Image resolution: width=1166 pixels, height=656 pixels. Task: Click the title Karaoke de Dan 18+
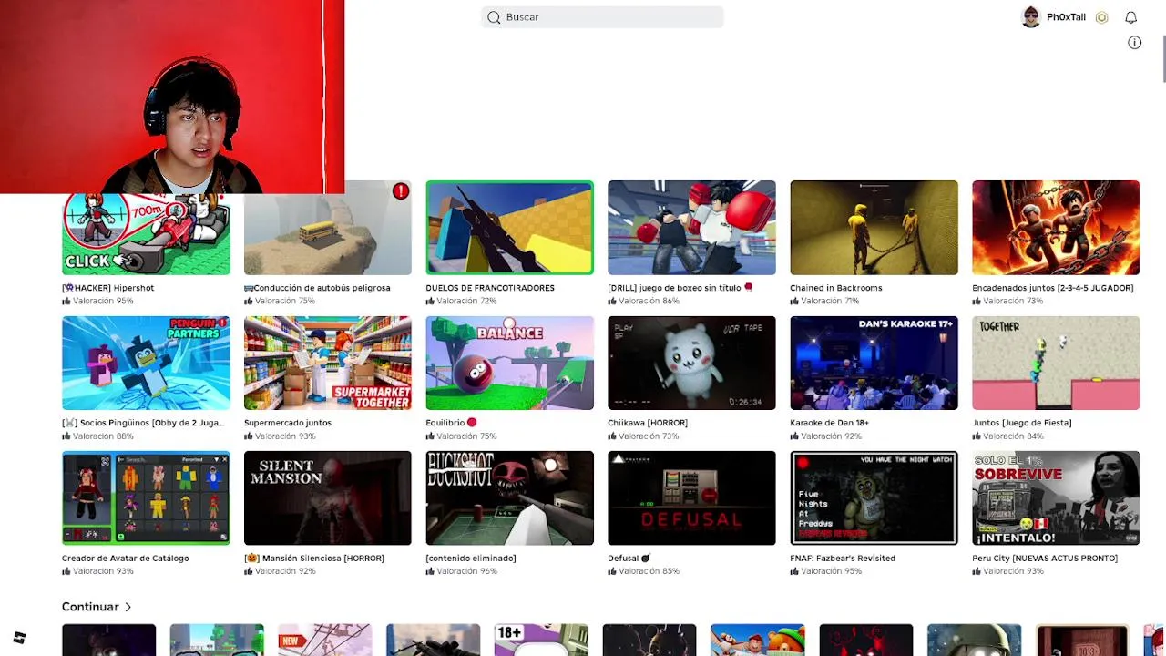829,423
